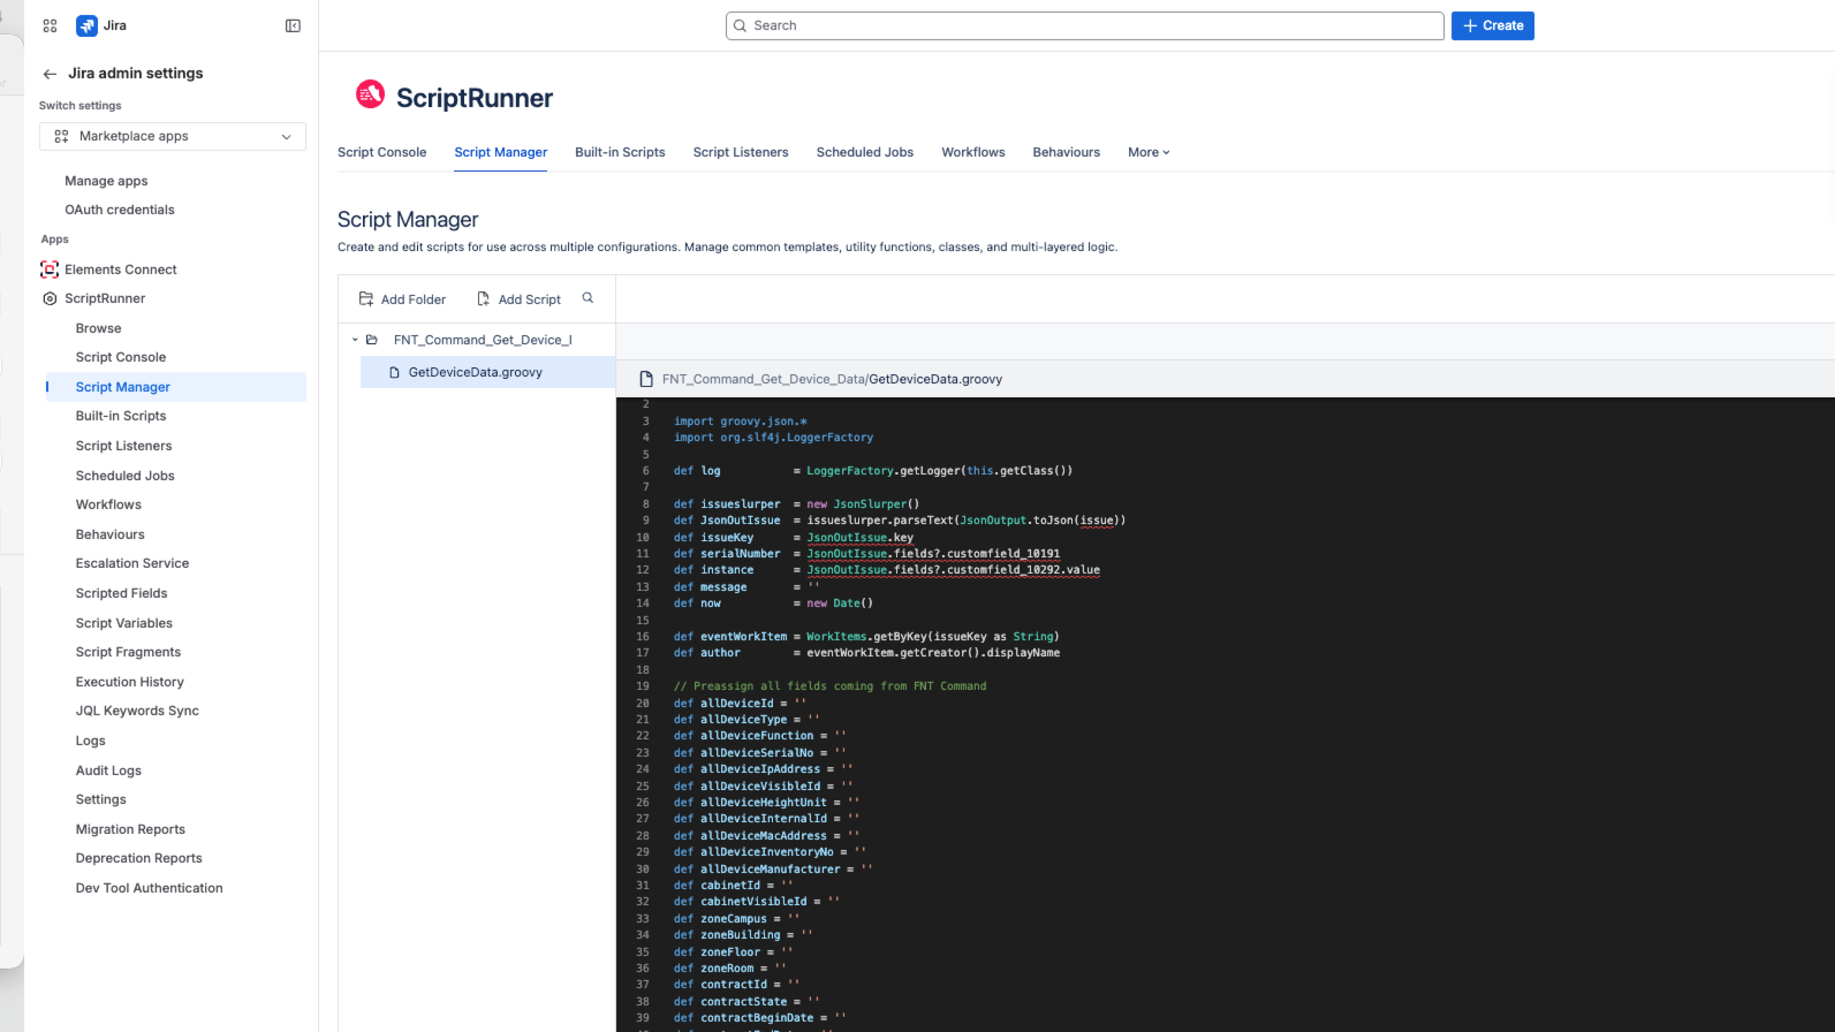Open Scripted Fields in the sidebar

point(121,593)
